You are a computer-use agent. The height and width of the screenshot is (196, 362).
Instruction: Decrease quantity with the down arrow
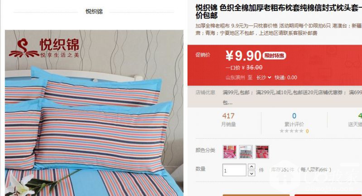251,173
